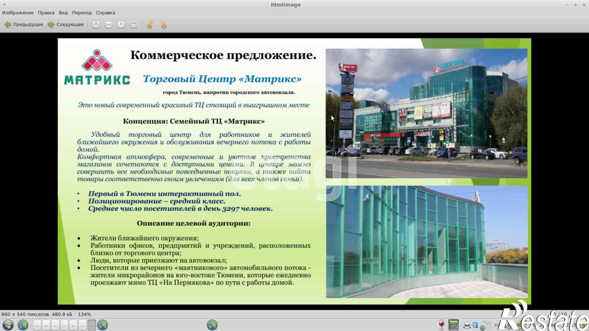The width and height of the screenshot is (589, 331).
Task: Open the Изображение menu
Action: (18, 13)
